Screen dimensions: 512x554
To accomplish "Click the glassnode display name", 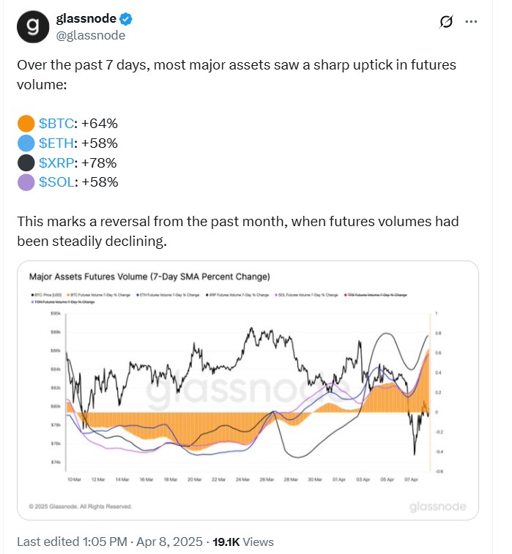I will coord(86,18).
